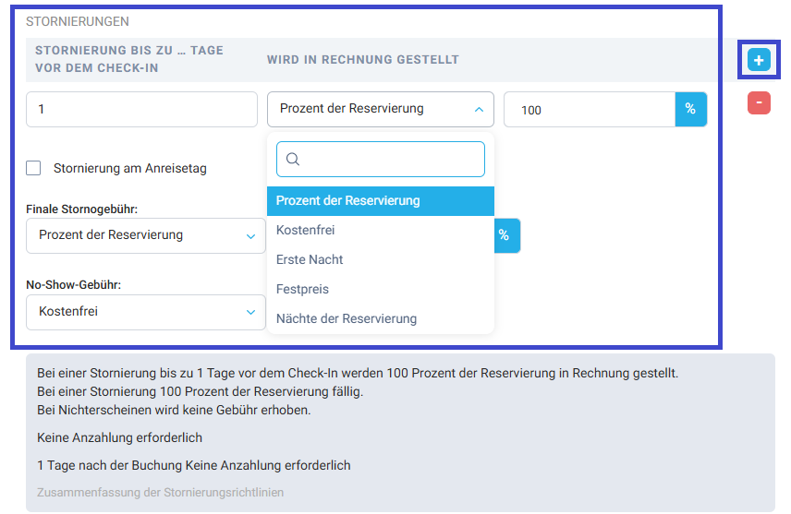Image resolution: width=791 pixels, height=514 pixels.
Task: Choose Kostenfrei from the dropdown list
Action: coord(381,231)
